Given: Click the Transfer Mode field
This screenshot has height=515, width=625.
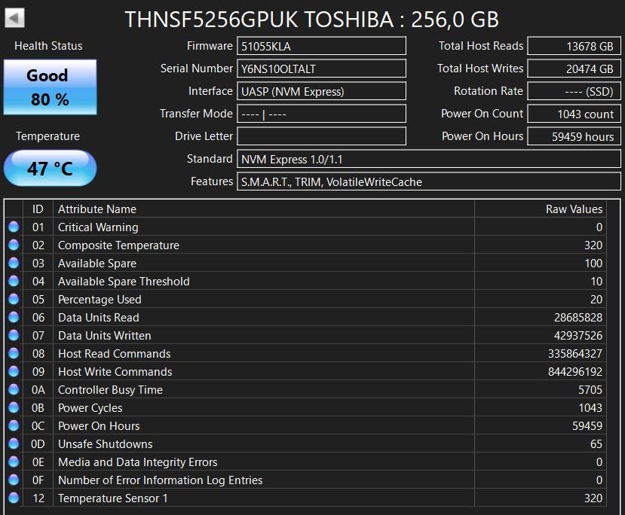Looking at the screenshot, I should click(321, 114).
